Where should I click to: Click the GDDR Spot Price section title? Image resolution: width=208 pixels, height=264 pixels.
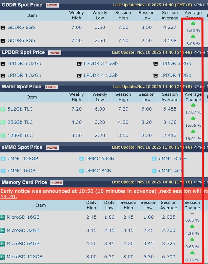22,5
